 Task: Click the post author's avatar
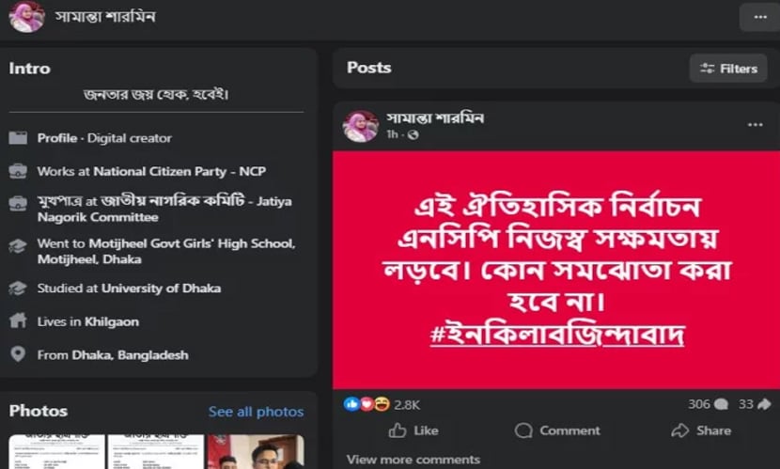click(x=361, y=126)
